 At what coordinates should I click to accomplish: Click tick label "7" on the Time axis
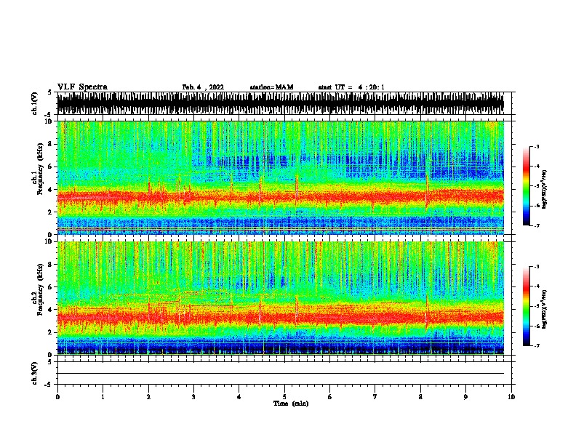[x=375, y=397]
